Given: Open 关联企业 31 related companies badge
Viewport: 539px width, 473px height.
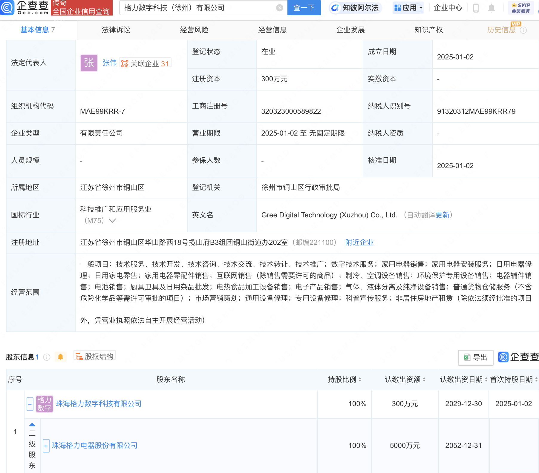Looking at the screenshot, I should (145, 63).
